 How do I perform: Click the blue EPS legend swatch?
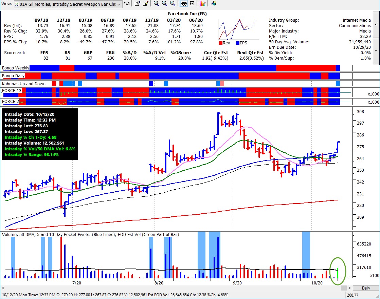[x=238, y=43]
